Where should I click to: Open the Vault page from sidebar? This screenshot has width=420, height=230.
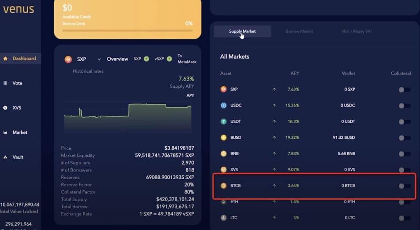[18, 157]
